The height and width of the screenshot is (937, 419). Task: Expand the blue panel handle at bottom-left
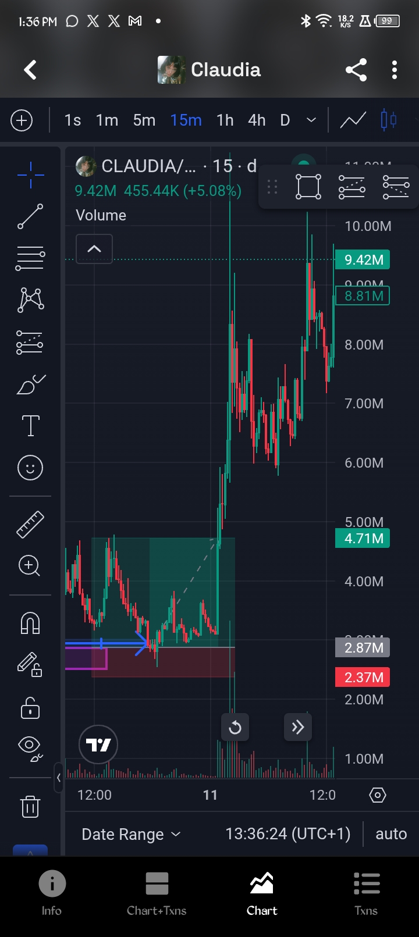(x=30, y=850)
